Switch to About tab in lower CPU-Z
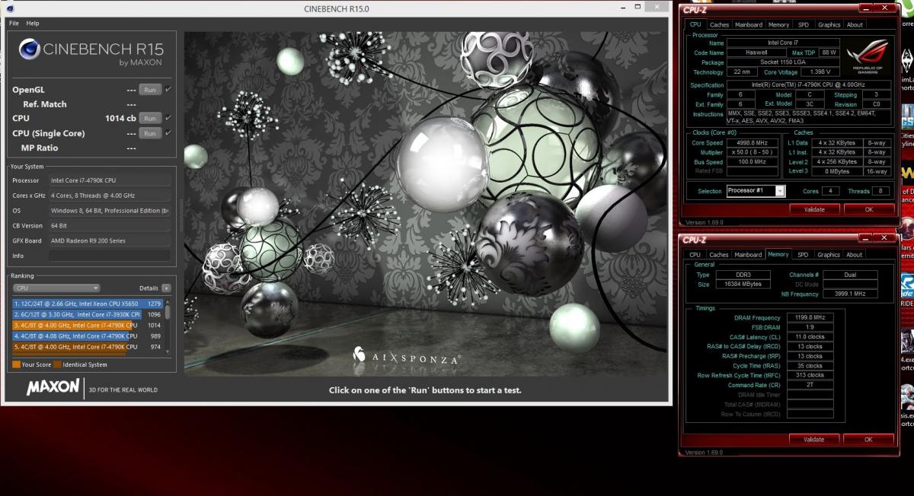This screenshot has width=914, height=496. 855,255
